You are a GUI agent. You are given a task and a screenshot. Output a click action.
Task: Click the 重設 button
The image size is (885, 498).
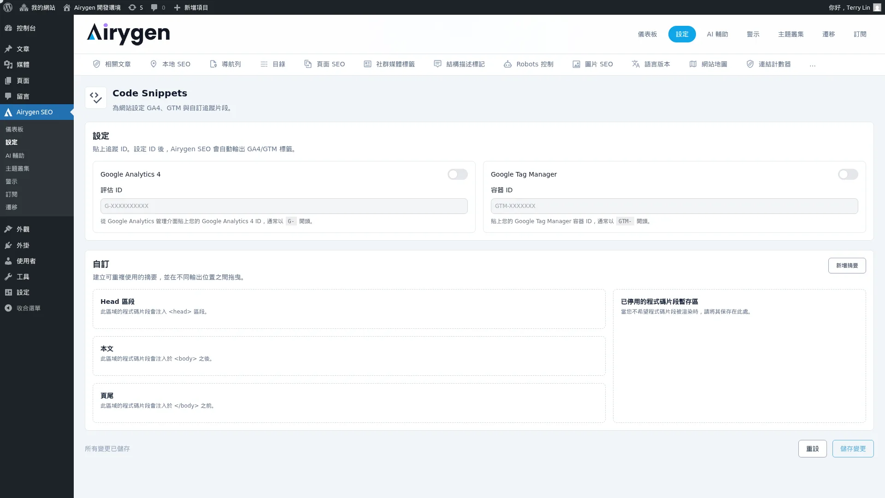tap(812, 449)
